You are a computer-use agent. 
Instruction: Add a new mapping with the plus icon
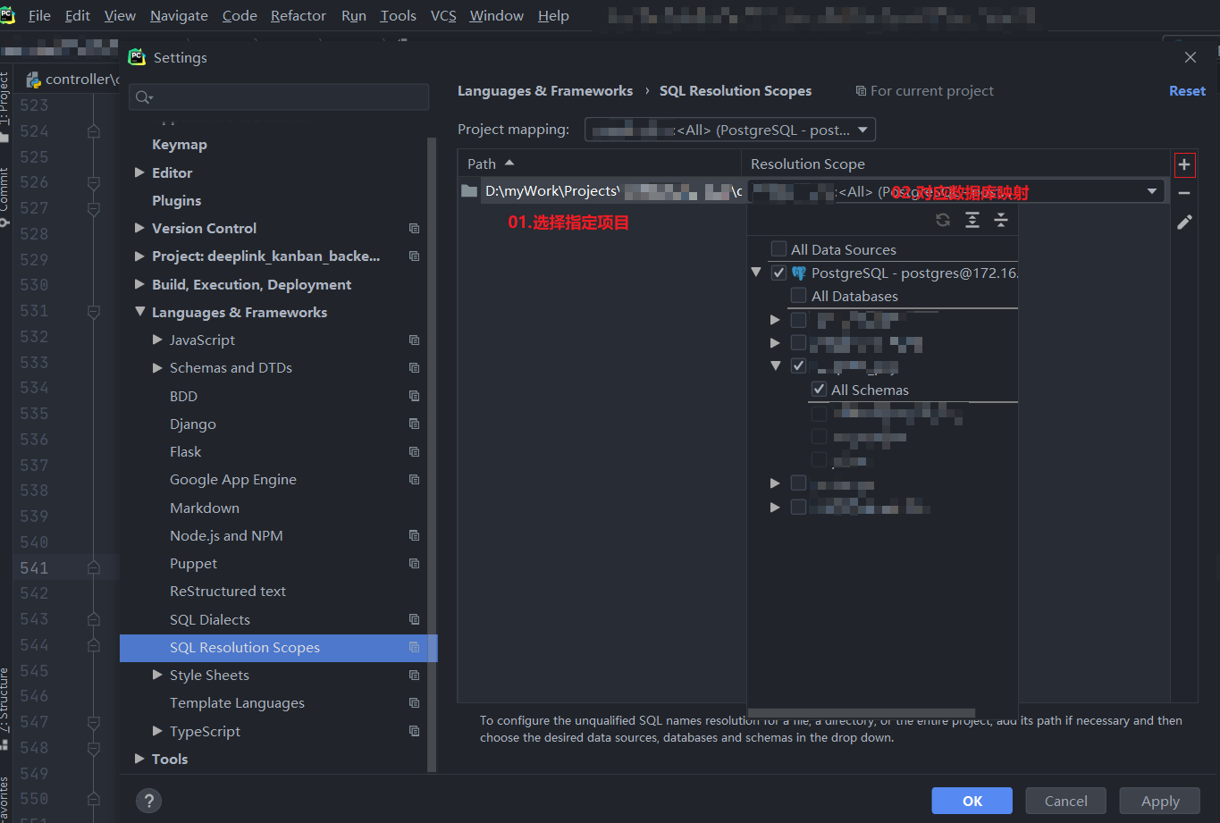click(1184, 164)
